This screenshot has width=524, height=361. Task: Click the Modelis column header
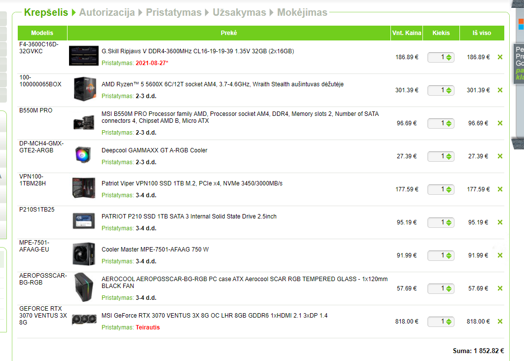42,33
